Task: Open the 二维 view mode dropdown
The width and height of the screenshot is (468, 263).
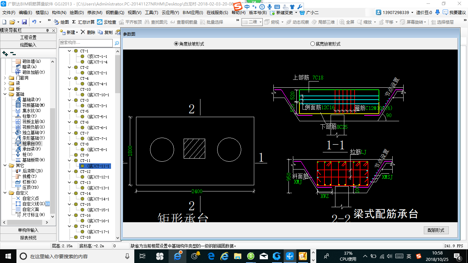Action: (x=260, y=22)
